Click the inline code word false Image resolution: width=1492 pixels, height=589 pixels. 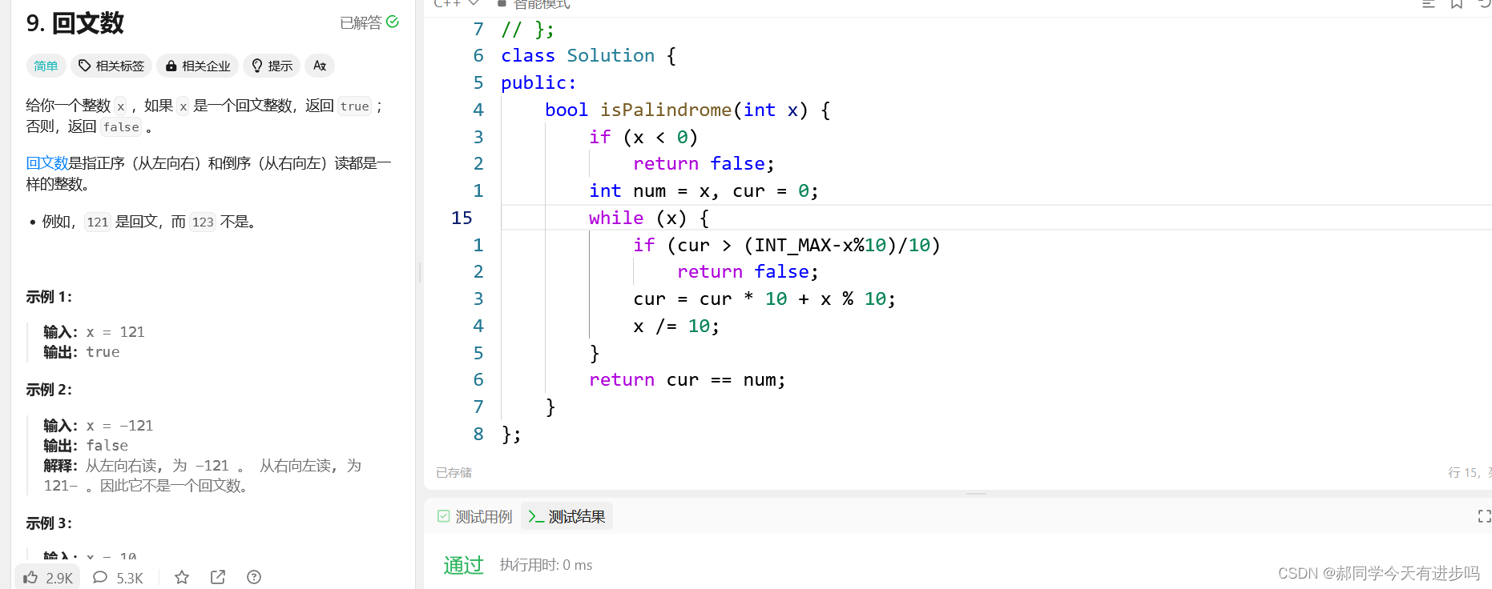[x=121, y=126]
